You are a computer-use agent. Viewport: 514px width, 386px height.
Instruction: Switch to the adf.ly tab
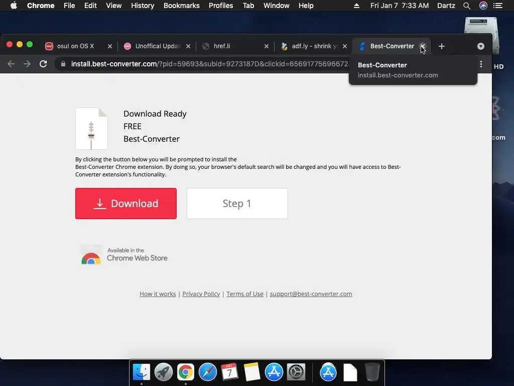[x=314, y=46]
